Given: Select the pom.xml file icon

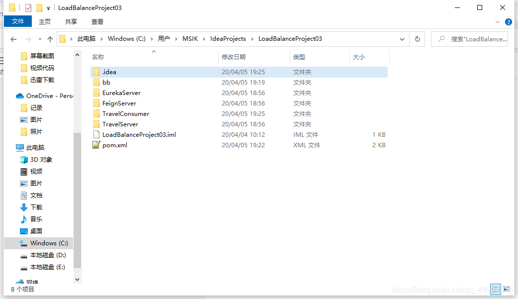Looking at the screenshot, I should (96, 145).
